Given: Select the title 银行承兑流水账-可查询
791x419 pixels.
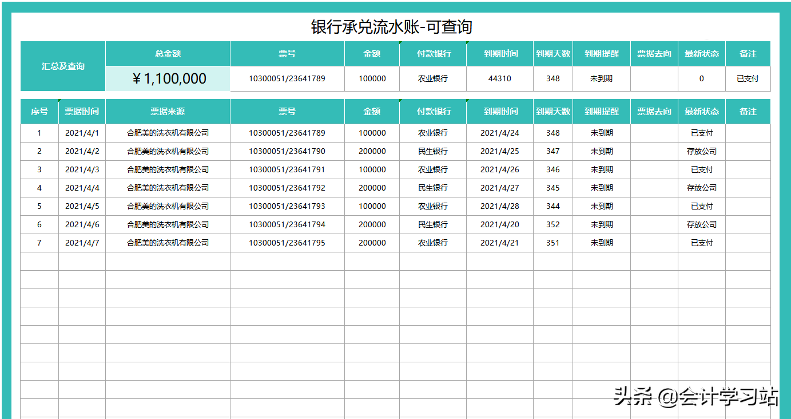Looking at the screenshot, I should [x=391, y=27].
